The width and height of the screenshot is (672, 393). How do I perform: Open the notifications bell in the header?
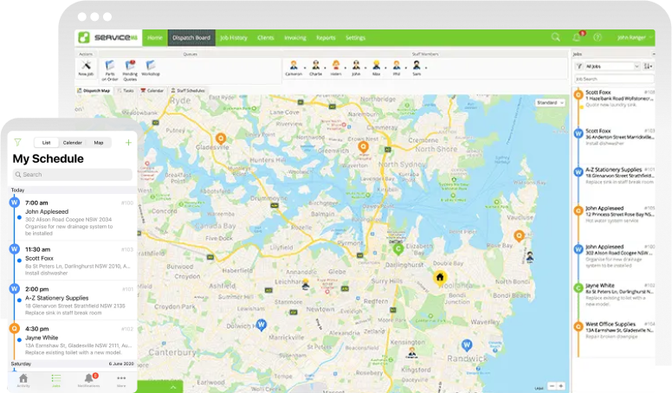[577, 37]
